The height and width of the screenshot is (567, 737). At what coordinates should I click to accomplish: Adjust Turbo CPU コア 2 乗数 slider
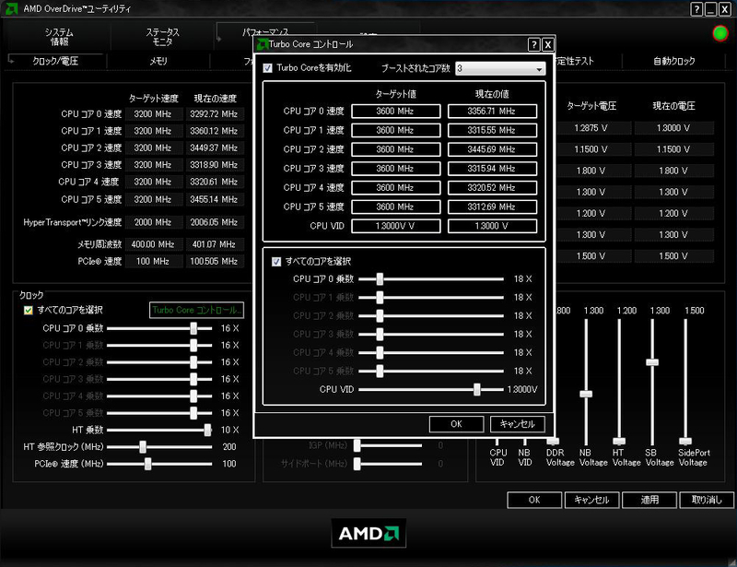[x=380, y=315]
